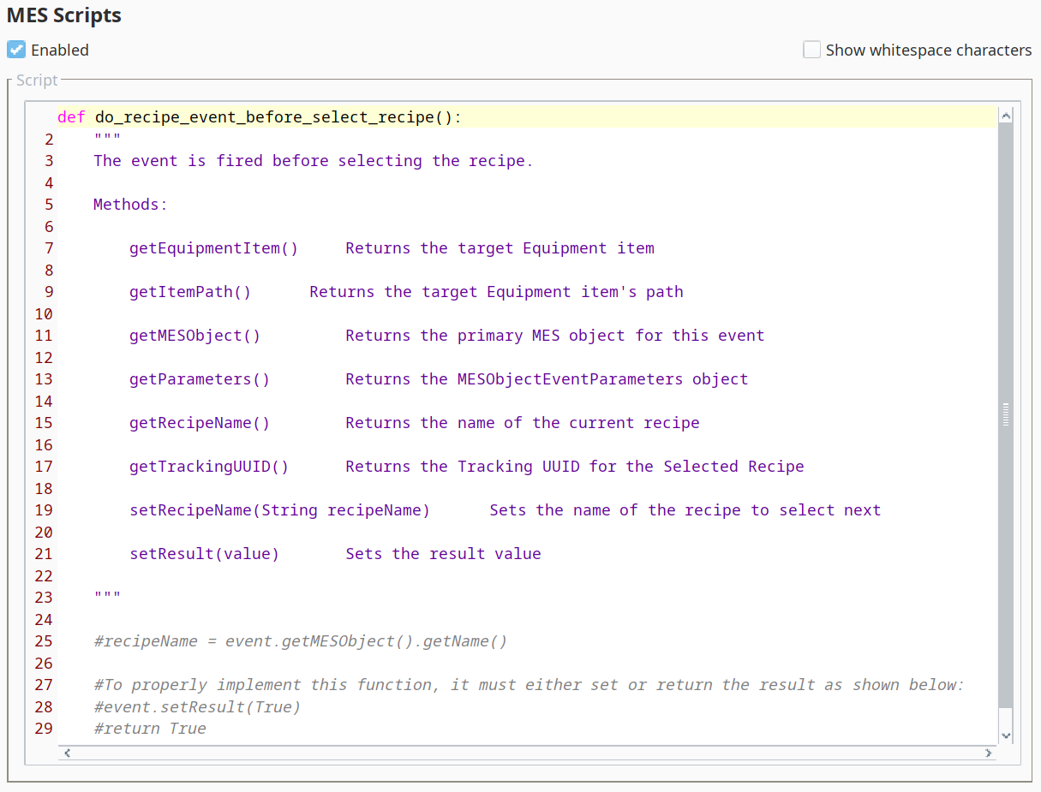Click the 'The event is fired' docstring line
This screenshot has width=1041, height=792.
point(313,161)
